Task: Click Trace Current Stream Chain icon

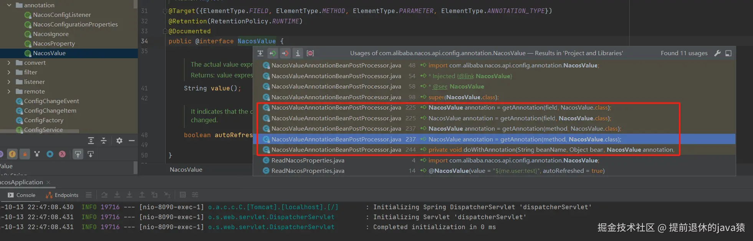Action: click(195, 195)
